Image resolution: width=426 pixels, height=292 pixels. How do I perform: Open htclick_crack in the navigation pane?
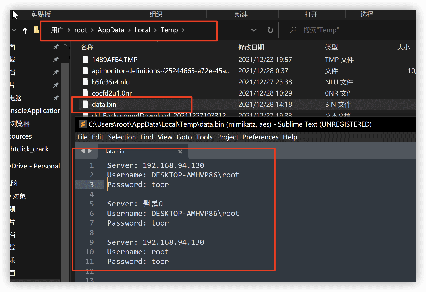(x=29, y=149)
